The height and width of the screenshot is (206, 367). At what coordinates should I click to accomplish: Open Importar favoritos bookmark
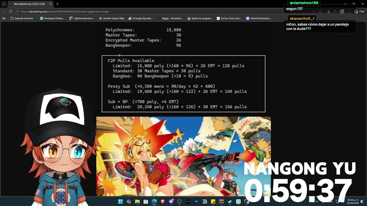tap(22, 18)
